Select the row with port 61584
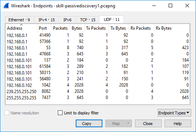This screenshot has height=132, width=196. tap(98, 66)
